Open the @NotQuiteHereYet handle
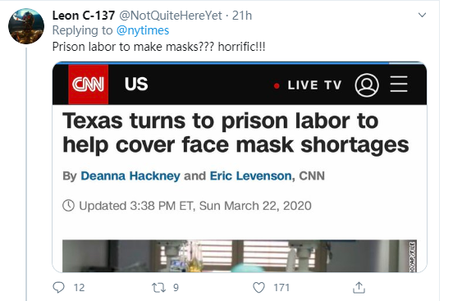The image size is (462, 301). (171, 16)
